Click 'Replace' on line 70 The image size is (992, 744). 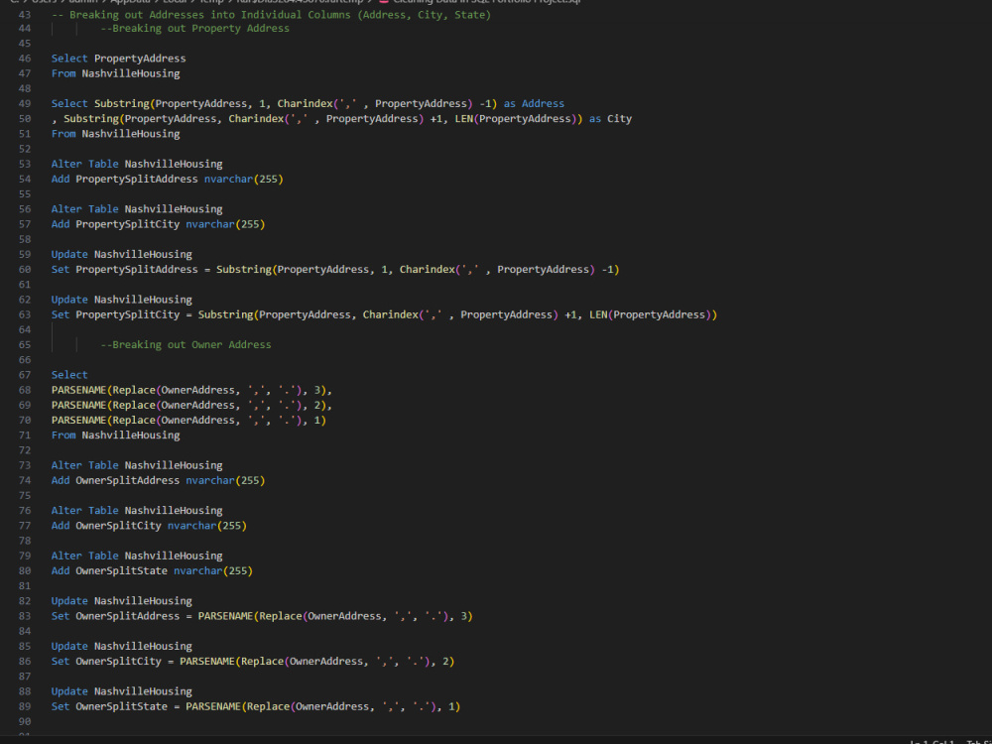tap(134, 420)
